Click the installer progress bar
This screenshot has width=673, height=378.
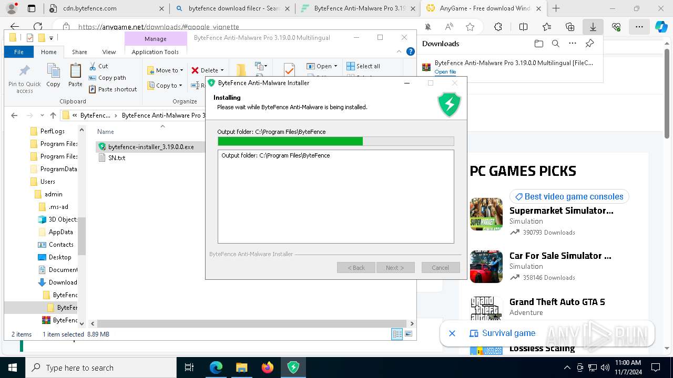coord(336,141)
